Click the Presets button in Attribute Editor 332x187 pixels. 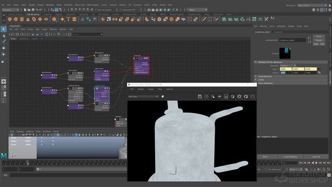[319, 41]
